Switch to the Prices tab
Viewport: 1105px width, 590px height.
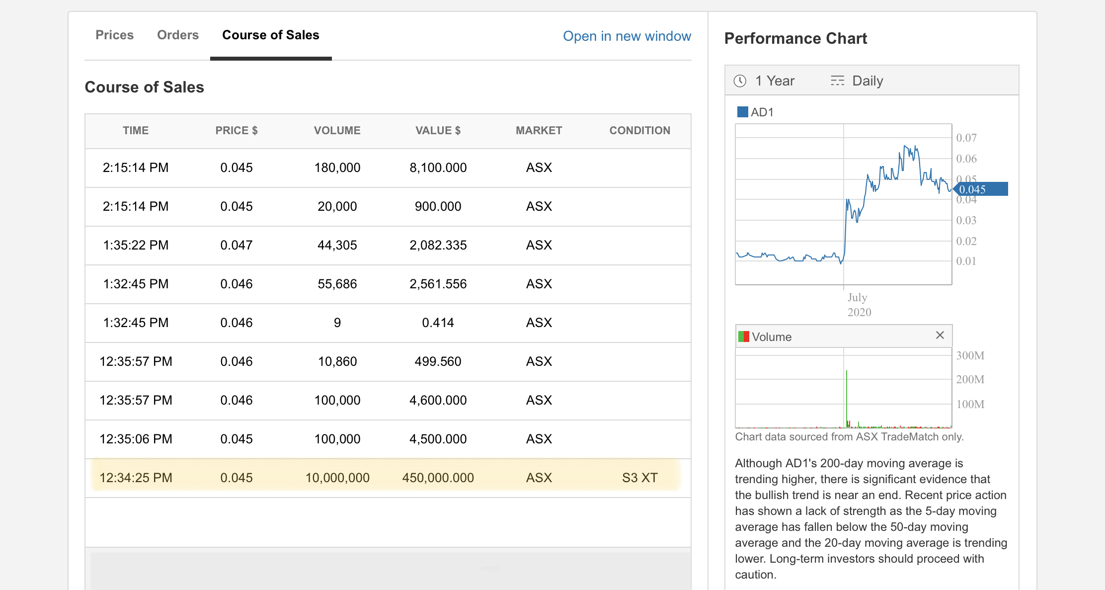coord(114,35)
